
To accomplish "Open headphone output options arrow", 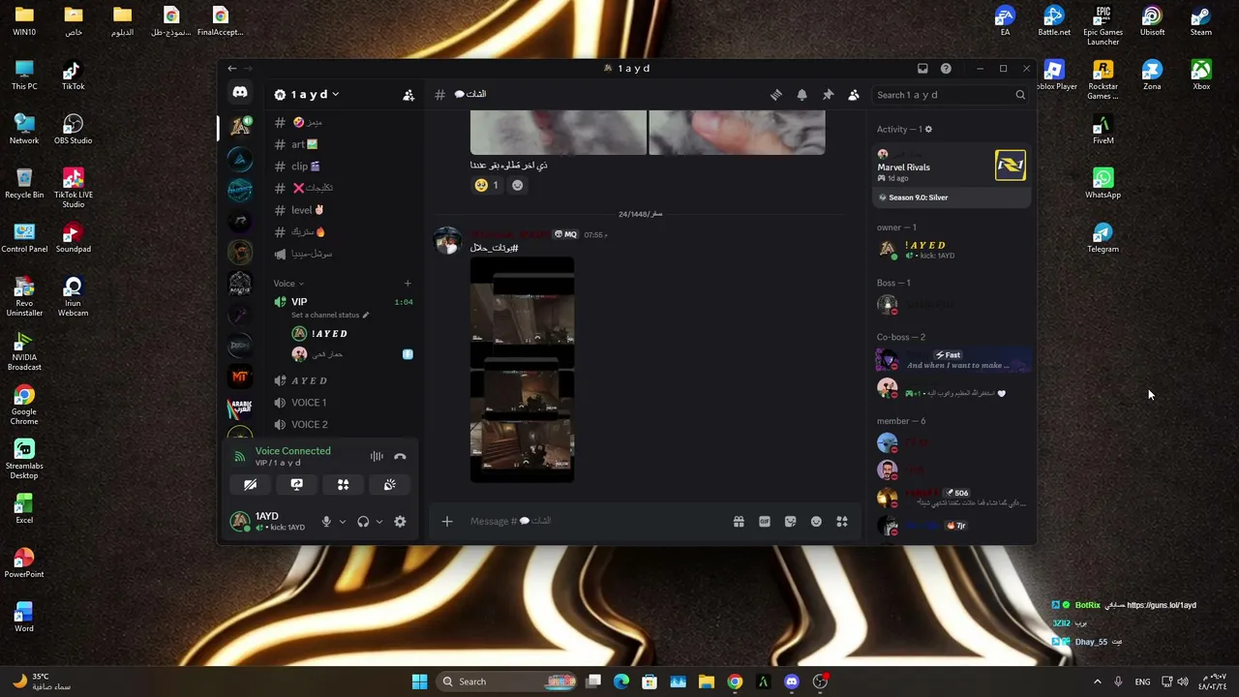I will tap(378, 522).
